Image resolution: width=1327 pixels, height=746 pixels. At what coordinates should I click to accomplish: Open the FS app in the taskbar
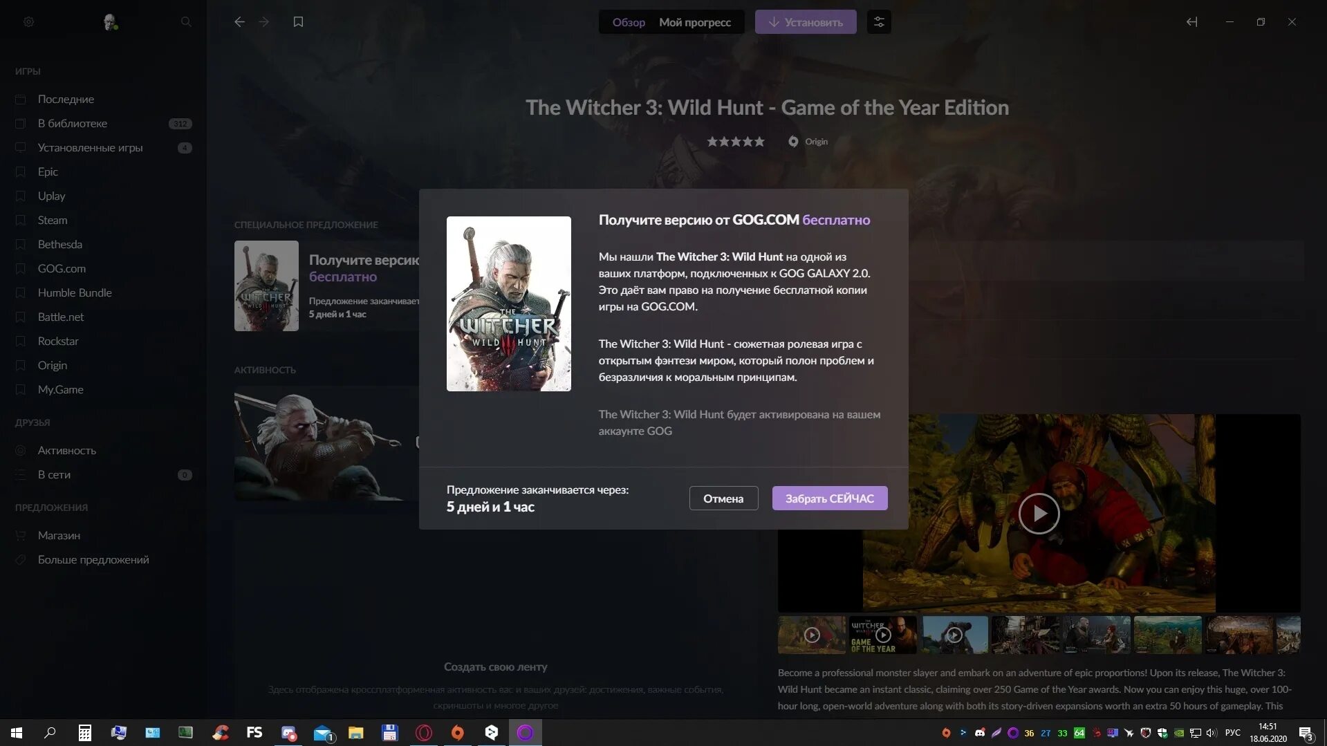coord(254,732)
